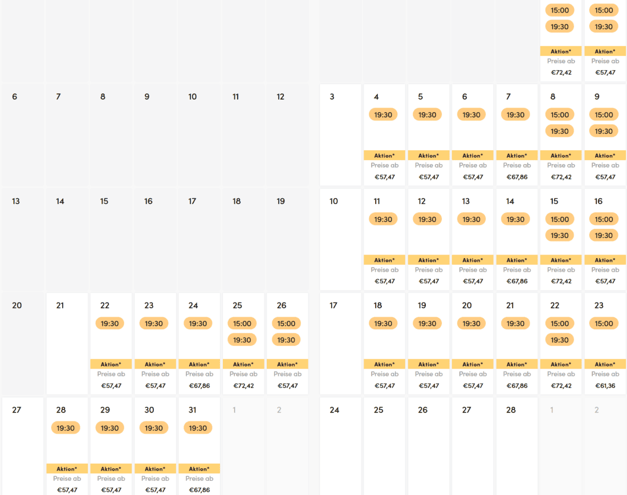
Task: Pick the 19:30 performance on day 16
Action: click(604, 236)
